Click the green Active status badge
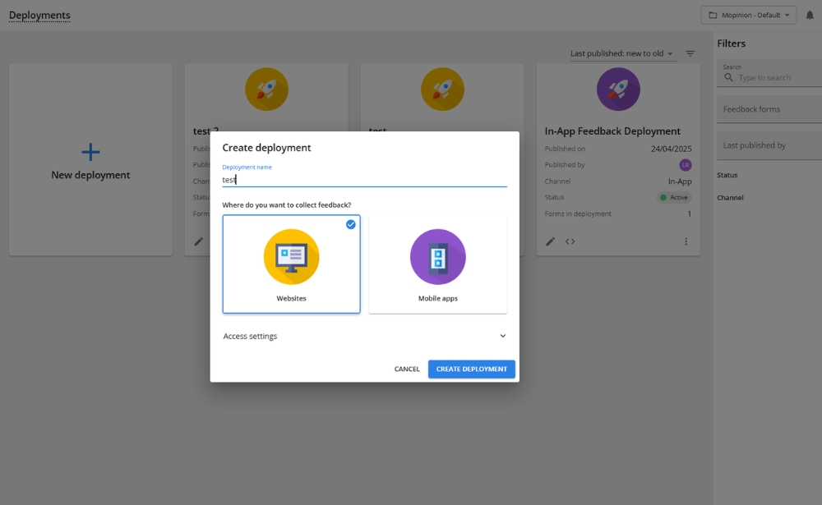This screenshot has width=822, height=505. click(x=673, y=197)
